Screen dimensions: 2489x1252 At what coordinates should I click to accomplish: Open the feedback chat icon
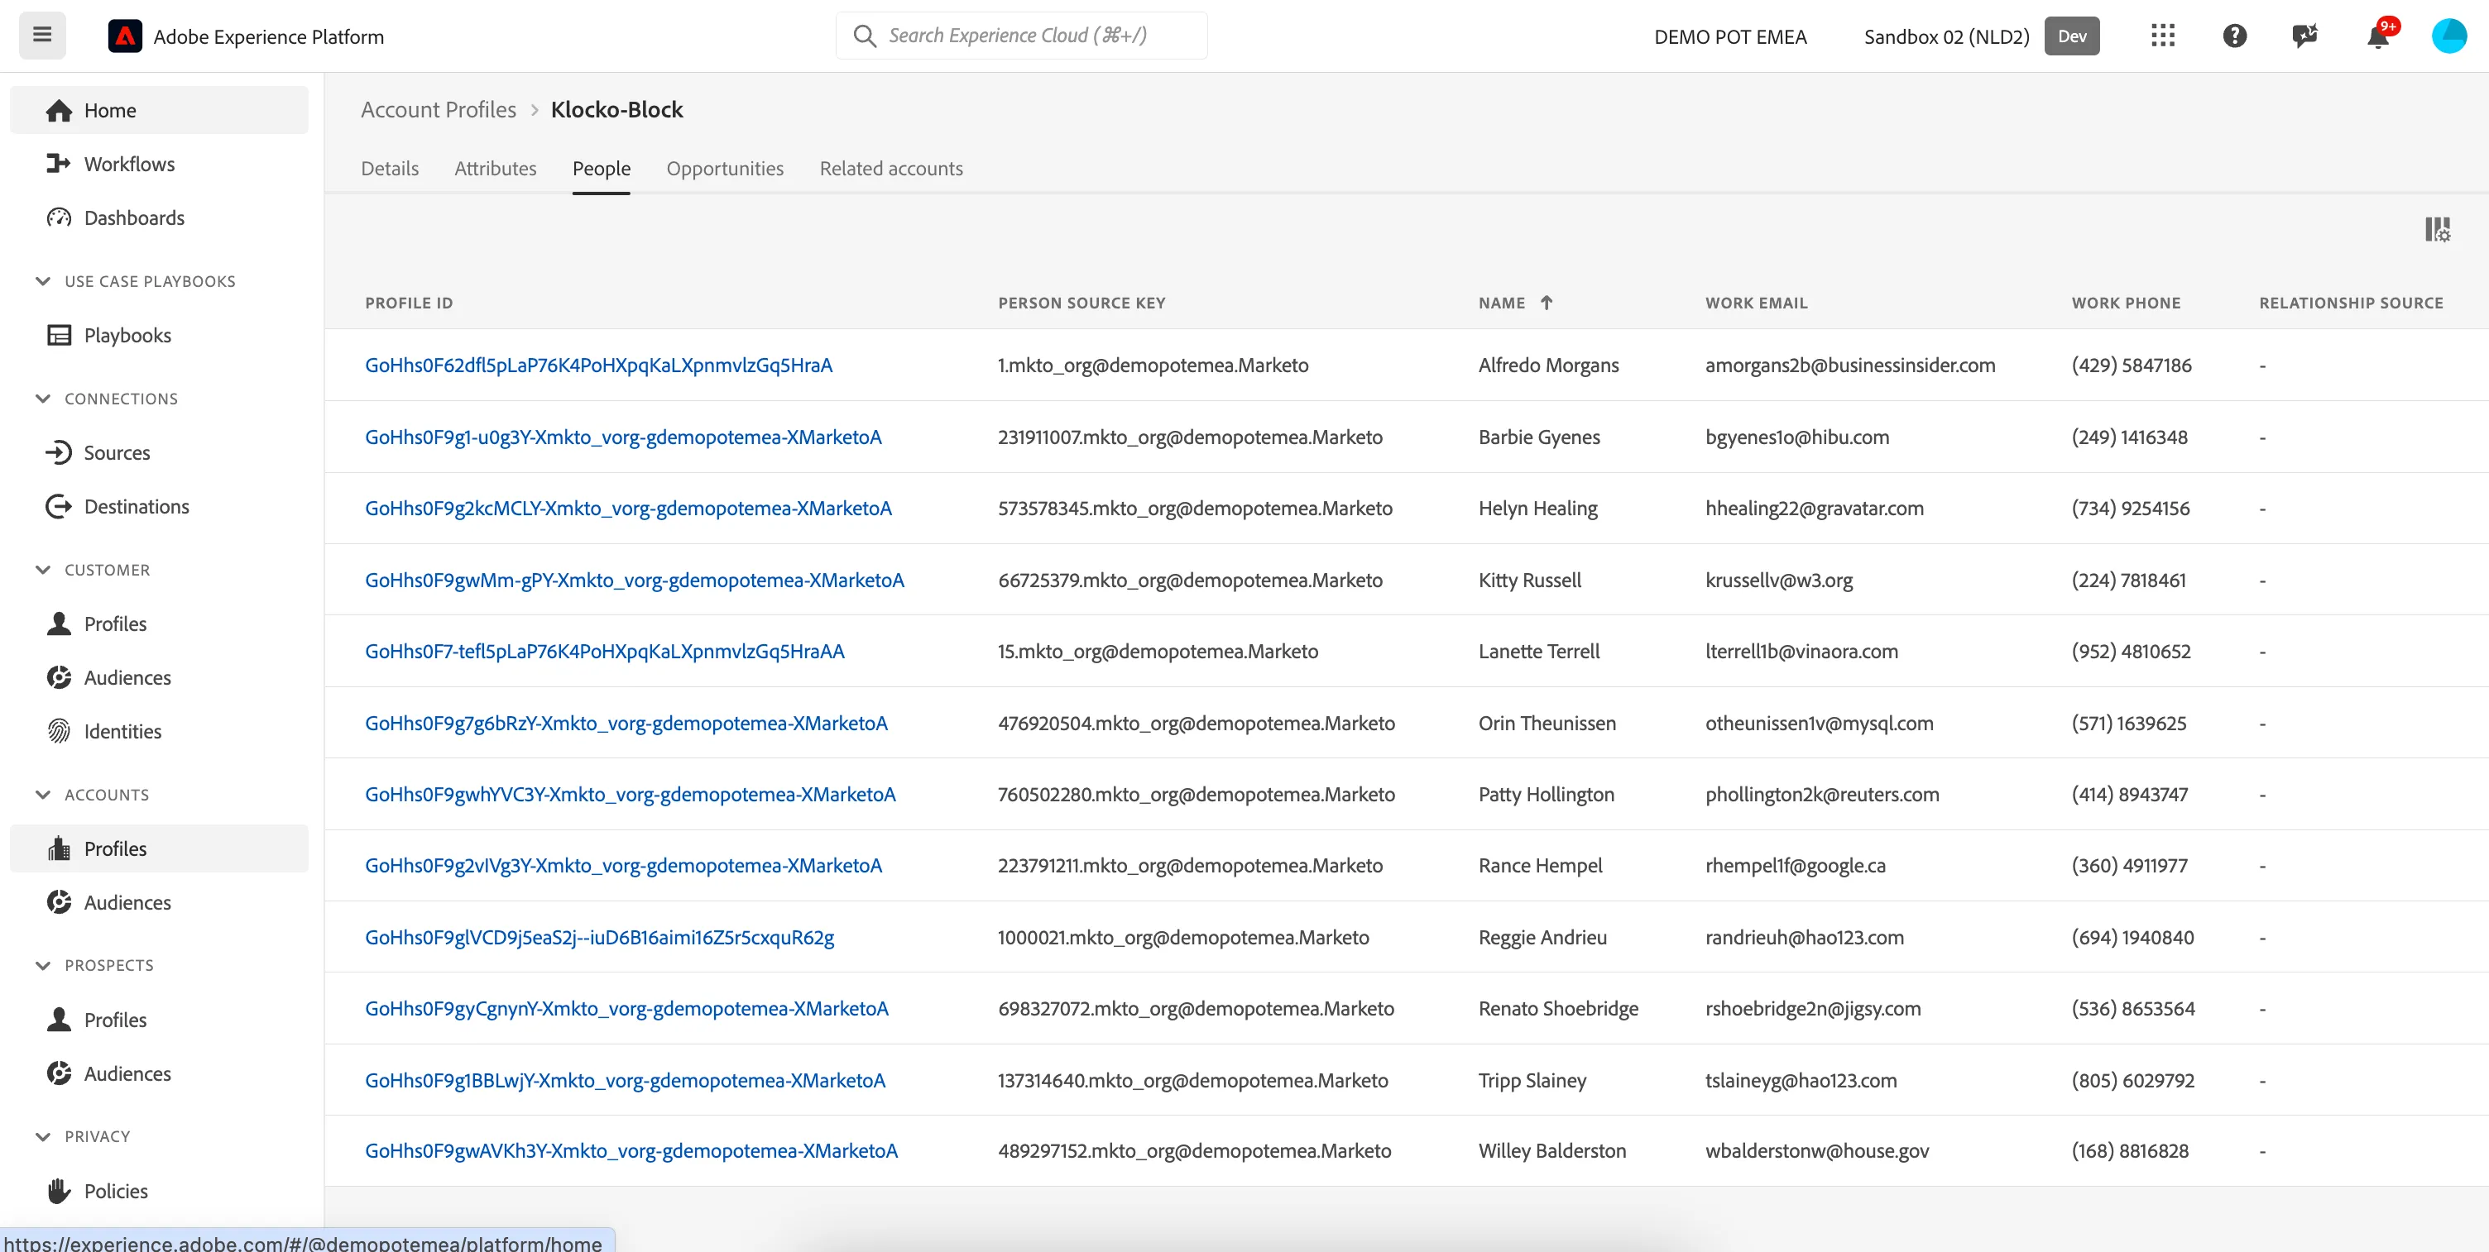click(x=2304, y=36)
